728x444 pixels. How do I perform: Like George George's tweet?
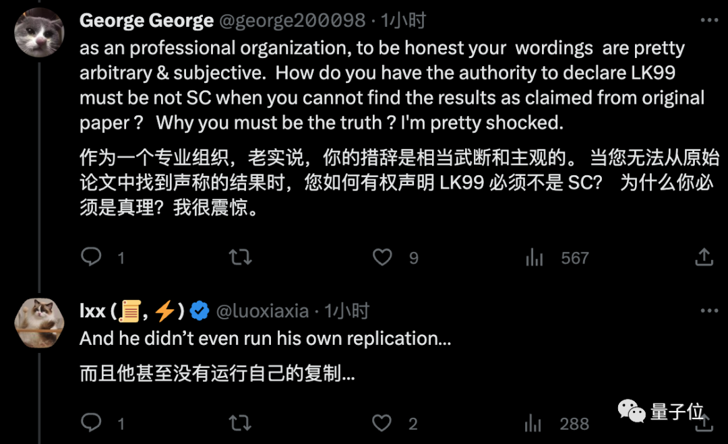point(382,257)
